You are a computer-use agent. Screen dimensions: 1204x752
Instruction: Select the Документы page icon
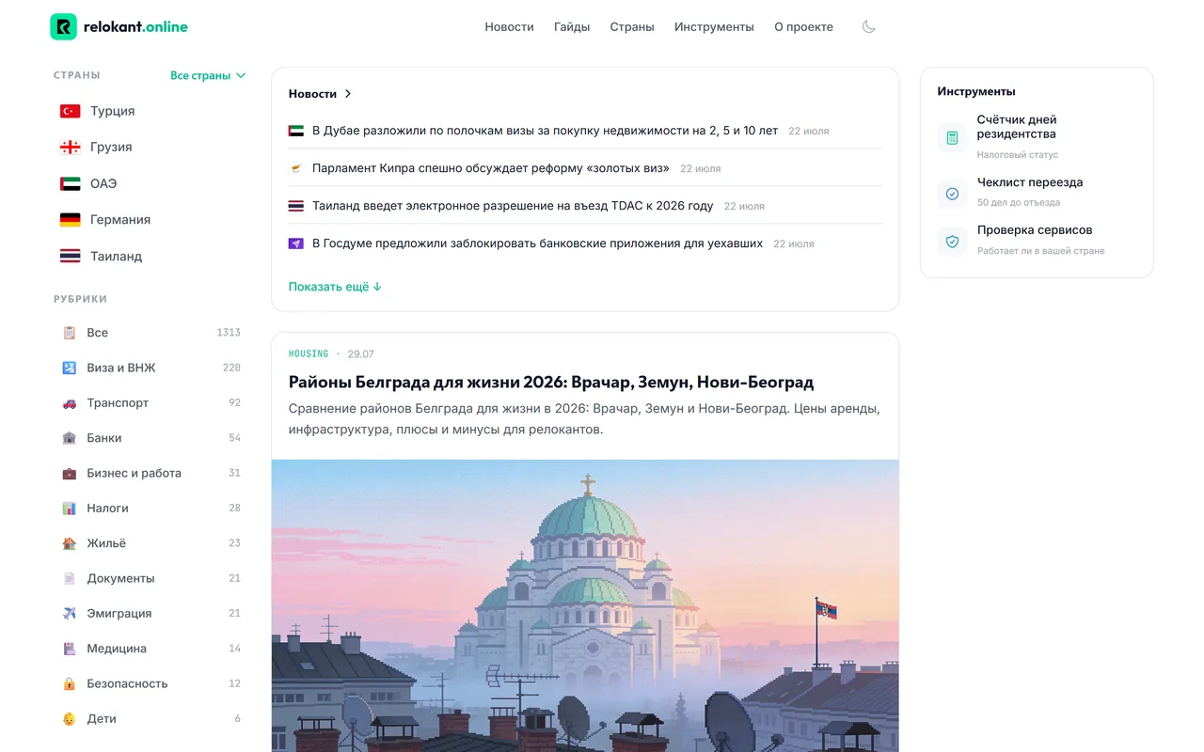tap(69, 578)
